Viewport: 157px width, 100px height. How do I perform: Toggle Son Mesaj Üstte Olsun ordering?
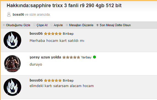115,25
